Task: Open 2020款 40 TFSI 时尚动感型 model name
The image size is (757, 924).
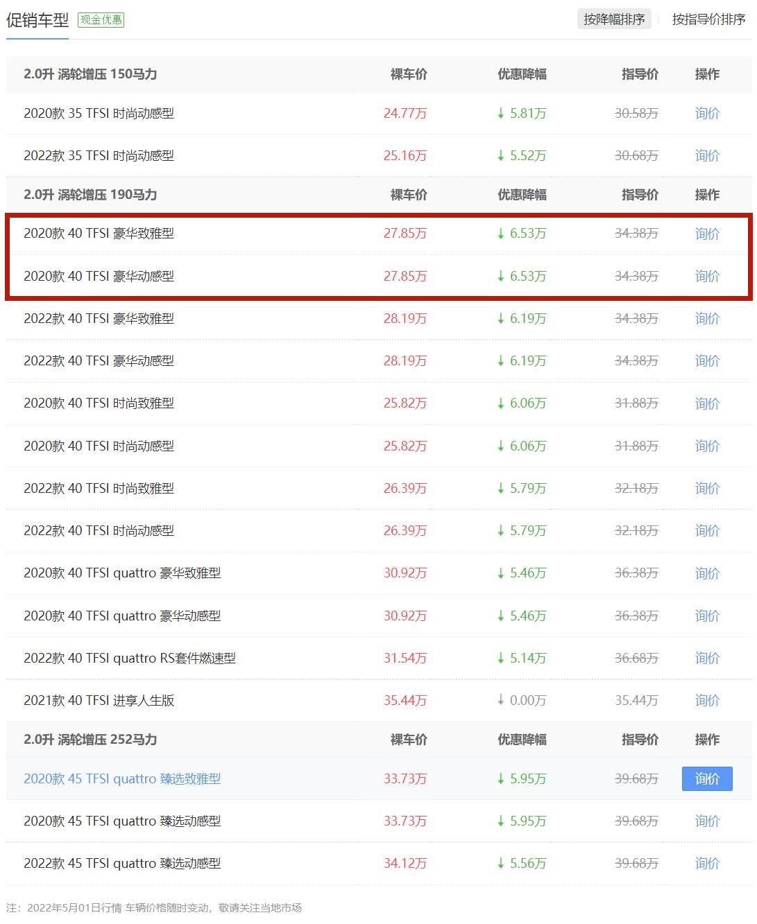Action: pyautogui.click(x=99, y=446)
